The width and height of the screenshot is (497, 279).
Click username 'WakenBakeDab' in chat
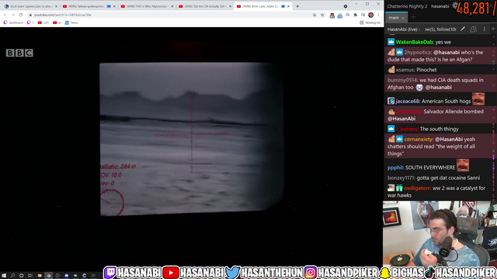click(x=414, y=42)
